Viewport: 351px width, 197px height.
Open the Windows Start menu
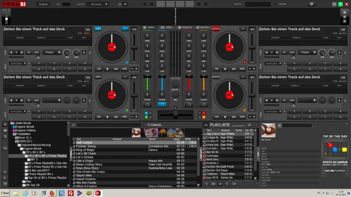click(5, 193)
